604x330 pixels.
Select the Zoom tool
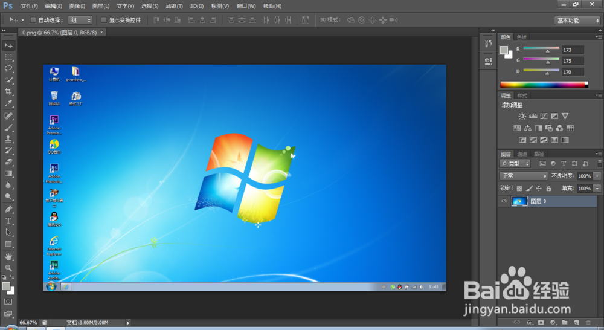pos(8,268)
